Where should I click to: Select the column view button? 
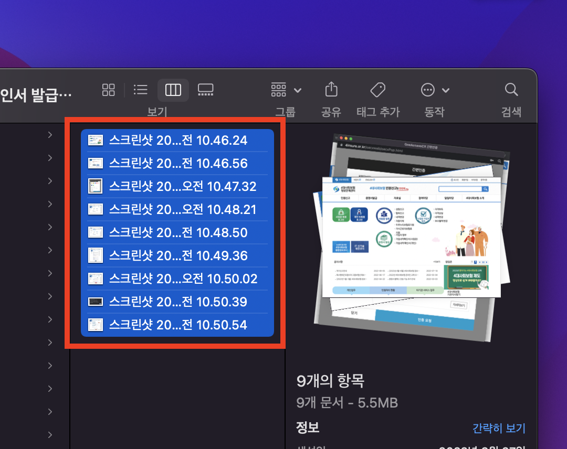click(173, 90)
